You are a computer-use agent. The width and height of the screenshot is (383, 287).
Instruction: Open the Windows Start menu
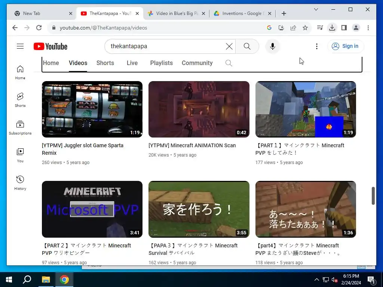click(x=9, y=280)
